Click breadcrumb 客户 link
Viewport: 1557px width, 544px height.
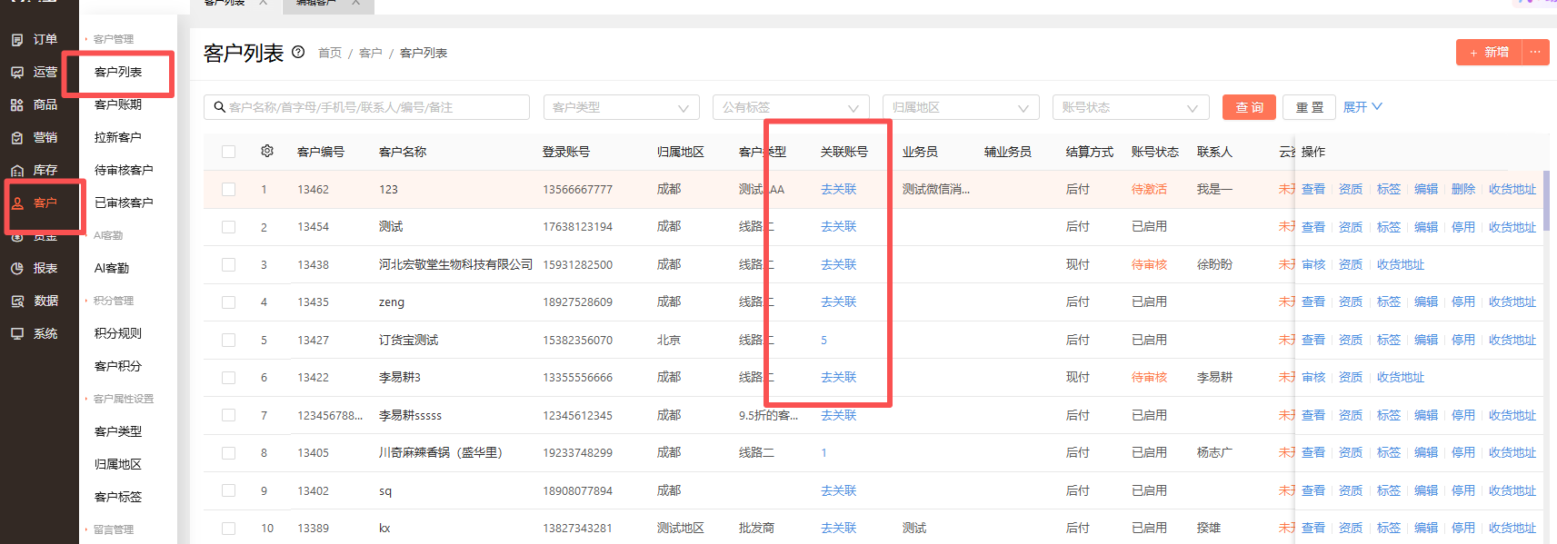(x=371, y=53)
